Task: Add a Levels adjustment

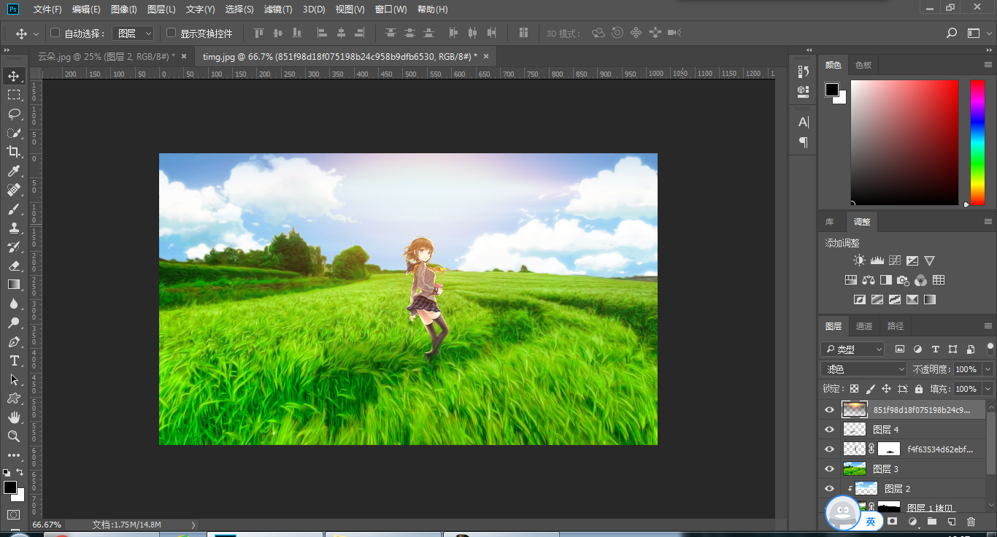Action: [x=877, y=260]
